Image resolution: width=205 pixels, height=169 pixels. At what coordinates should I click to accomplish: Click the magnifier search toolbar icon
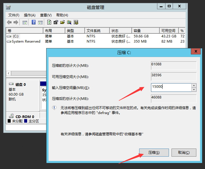(69, 22)
